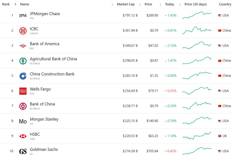Screen dimensions: 233x155
Task: Click the JPMorgan Chase JPM logo
Action: [23, 16]
